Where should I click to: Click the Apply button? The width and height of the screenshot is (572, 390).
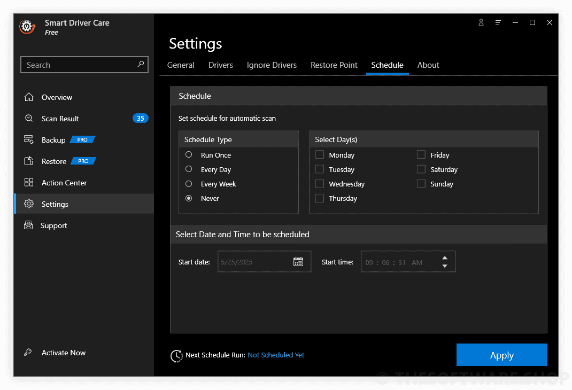[501, 355]
